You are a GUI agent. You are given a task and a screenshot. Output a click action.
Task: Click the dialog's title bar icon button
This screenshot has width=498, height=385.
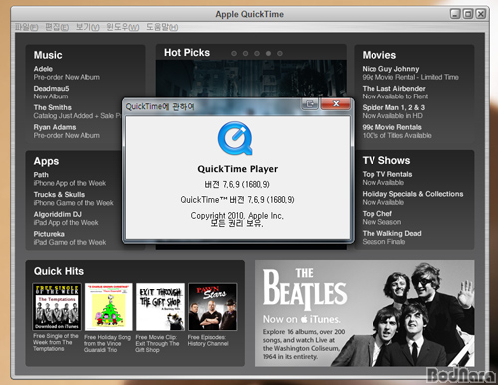coord(310,104)
